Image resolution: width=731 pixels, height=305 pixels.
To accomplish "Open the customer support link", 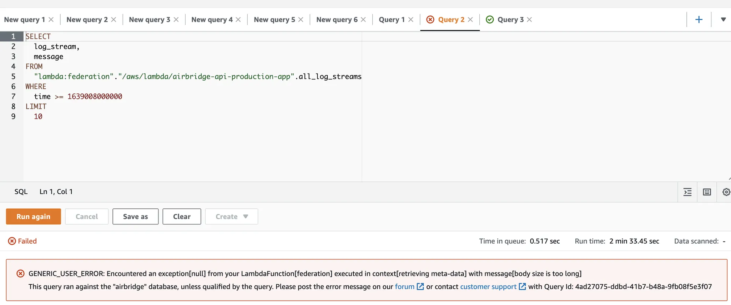I will (488, 286).
